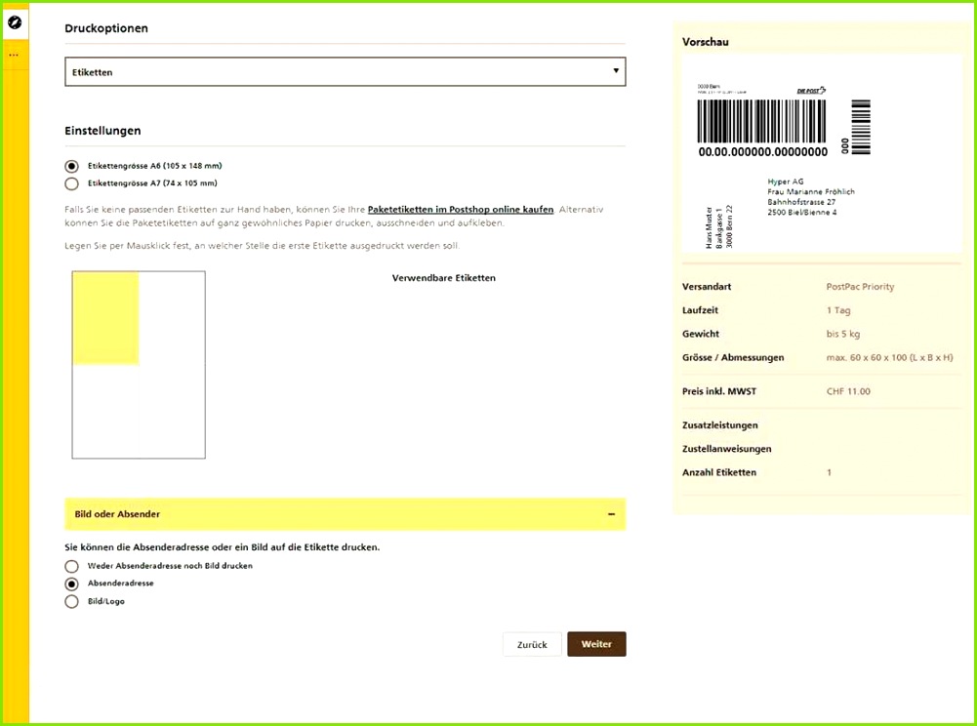Click the dropdown arrow of Etiketten selector

click(616, 70)
